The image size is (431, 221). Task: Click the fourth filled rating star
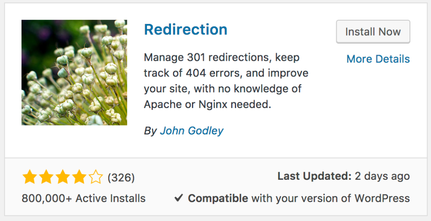[79, 177]
